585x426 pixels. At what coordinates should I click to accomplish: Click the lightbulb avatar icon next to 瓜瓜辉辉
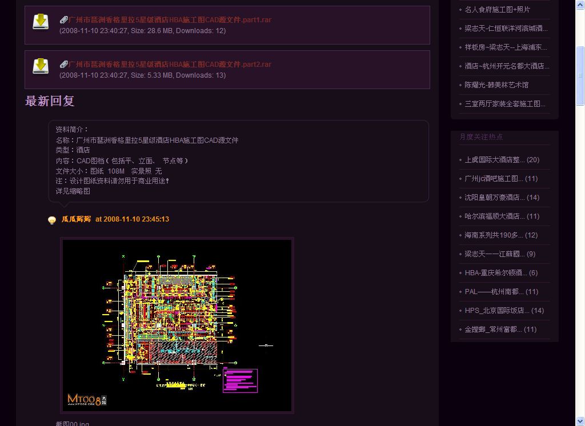(x=52, y=220)
